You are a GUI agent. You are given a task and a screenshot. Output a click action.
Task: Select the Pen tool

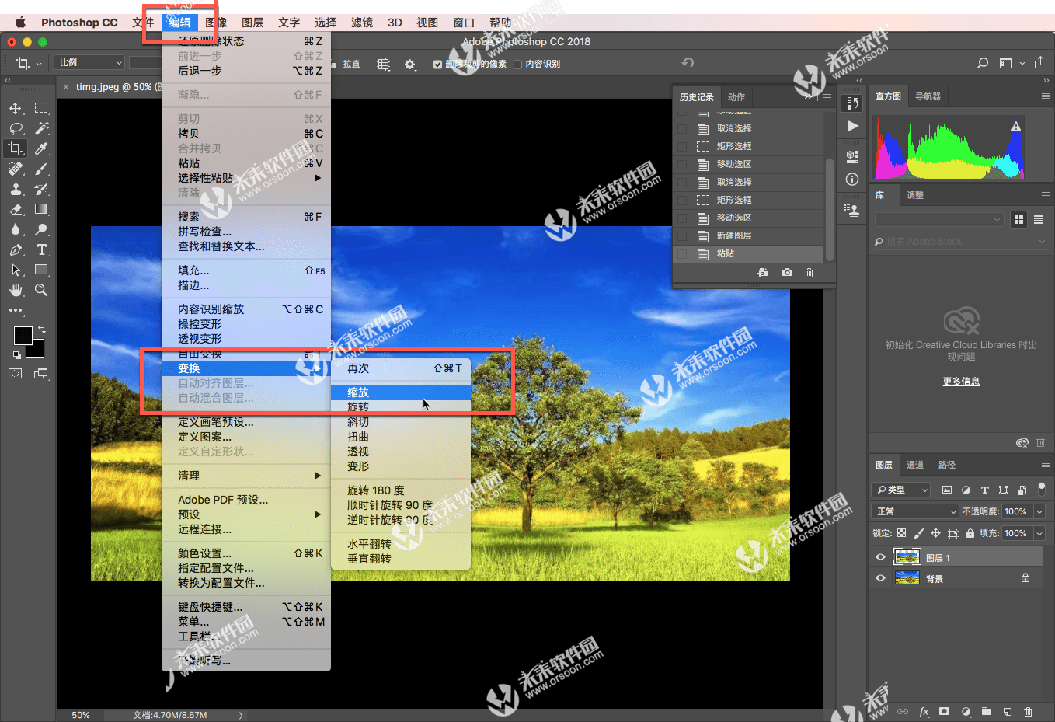point(16,249)
